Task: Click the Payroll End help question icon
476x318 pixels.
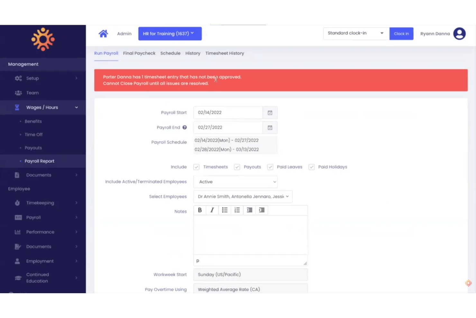Action: [185, 127]
